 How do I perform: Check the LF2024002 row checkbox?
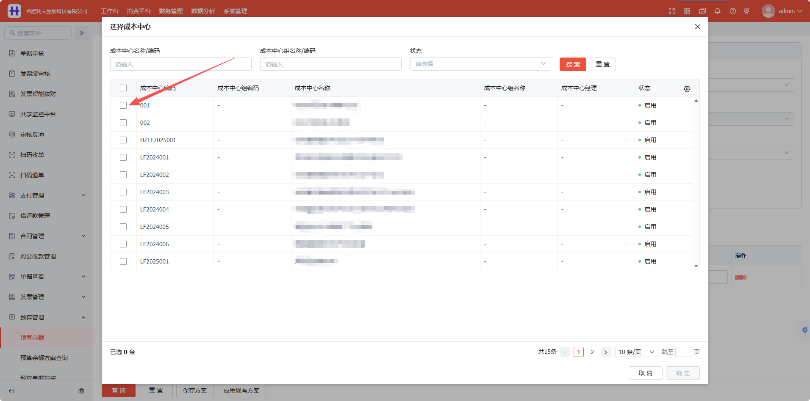(x=123, y=175)
